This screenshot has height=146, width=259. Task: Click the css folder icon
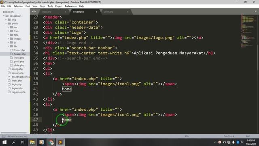coord(11,27)
